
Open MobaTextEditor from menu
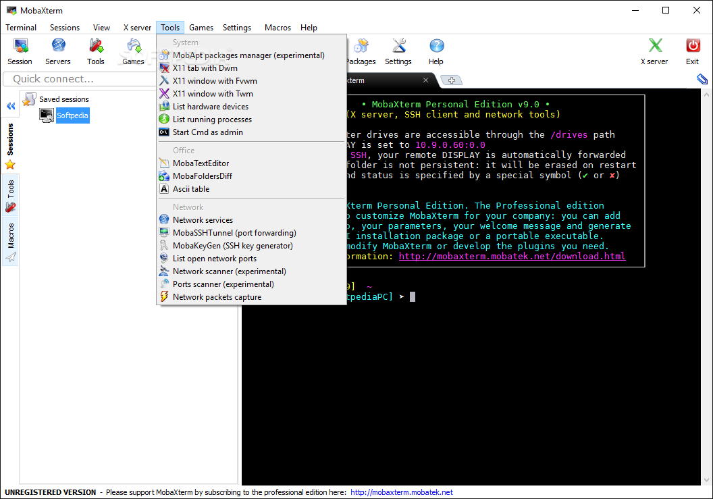[251, 163]
